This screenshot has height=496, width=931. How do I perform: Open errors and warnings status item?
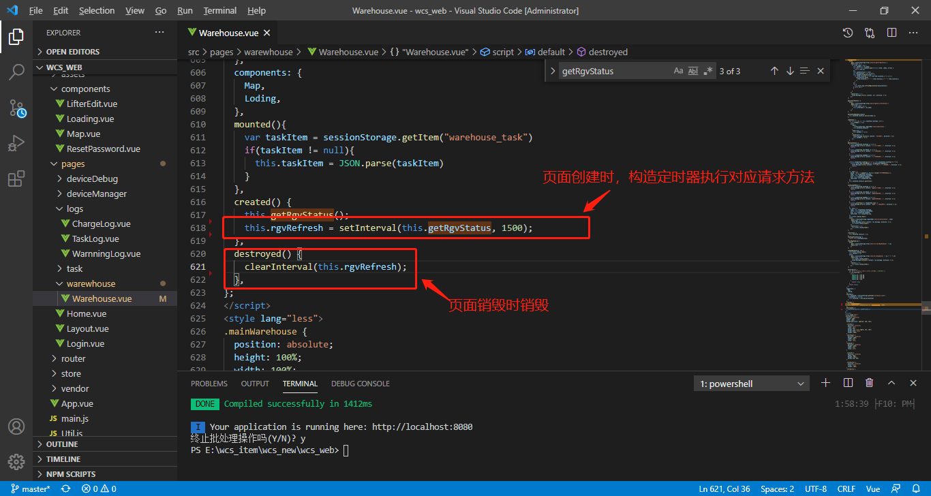(99, 489)
